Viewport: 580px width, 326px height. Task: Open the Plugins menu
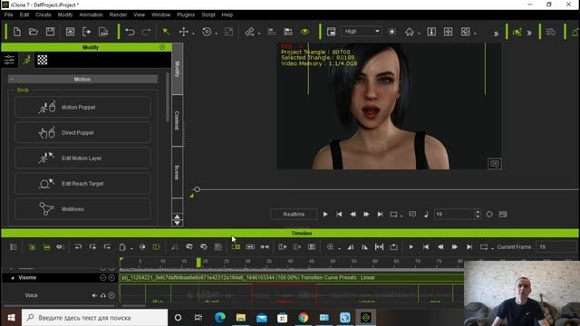coord(186,14)
